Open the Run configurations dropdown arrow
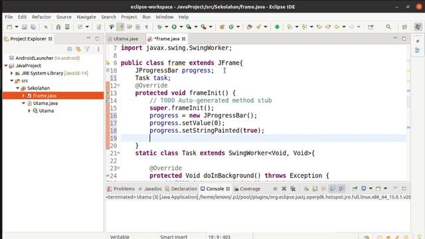The image size is (425, 239). point(181,27)
